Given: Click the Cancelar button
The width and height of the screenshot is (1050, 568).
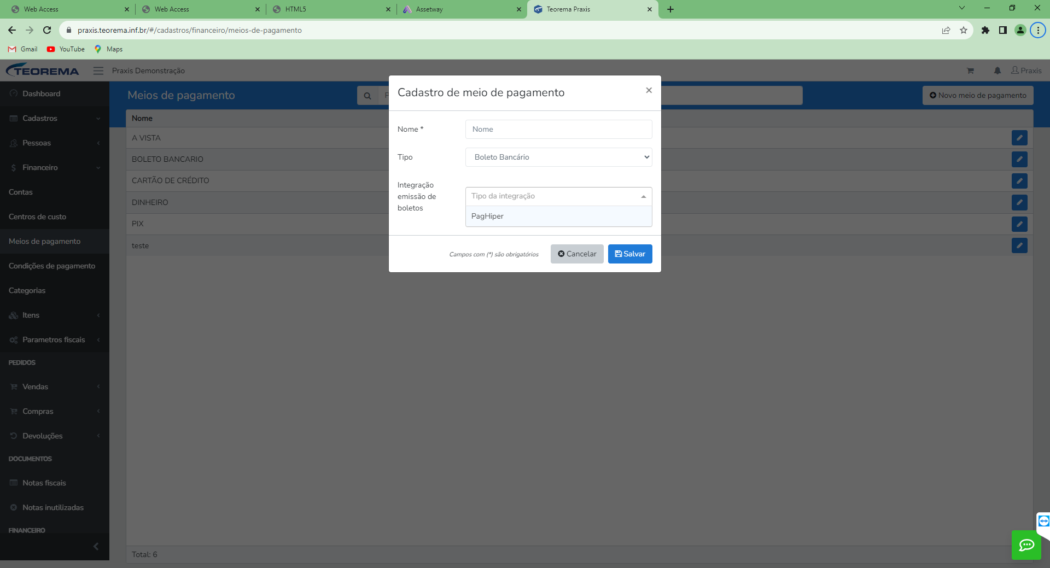Looking at the screenshot, I should [x=577, y=254].
